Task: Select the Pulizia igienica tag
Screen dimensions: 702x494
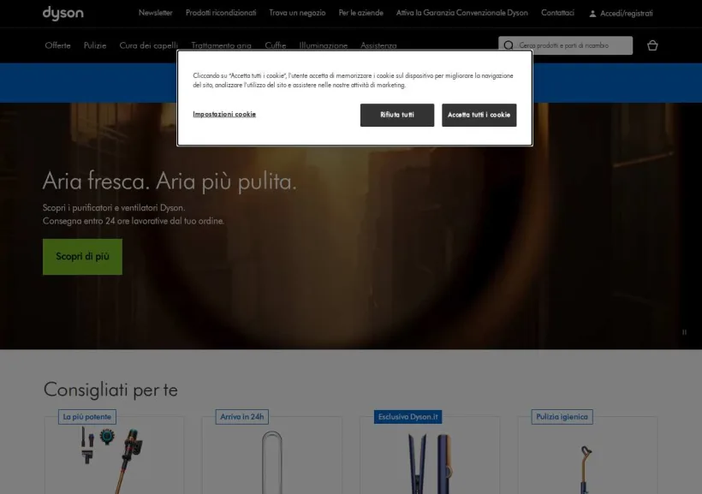Action: coord(562,417)
